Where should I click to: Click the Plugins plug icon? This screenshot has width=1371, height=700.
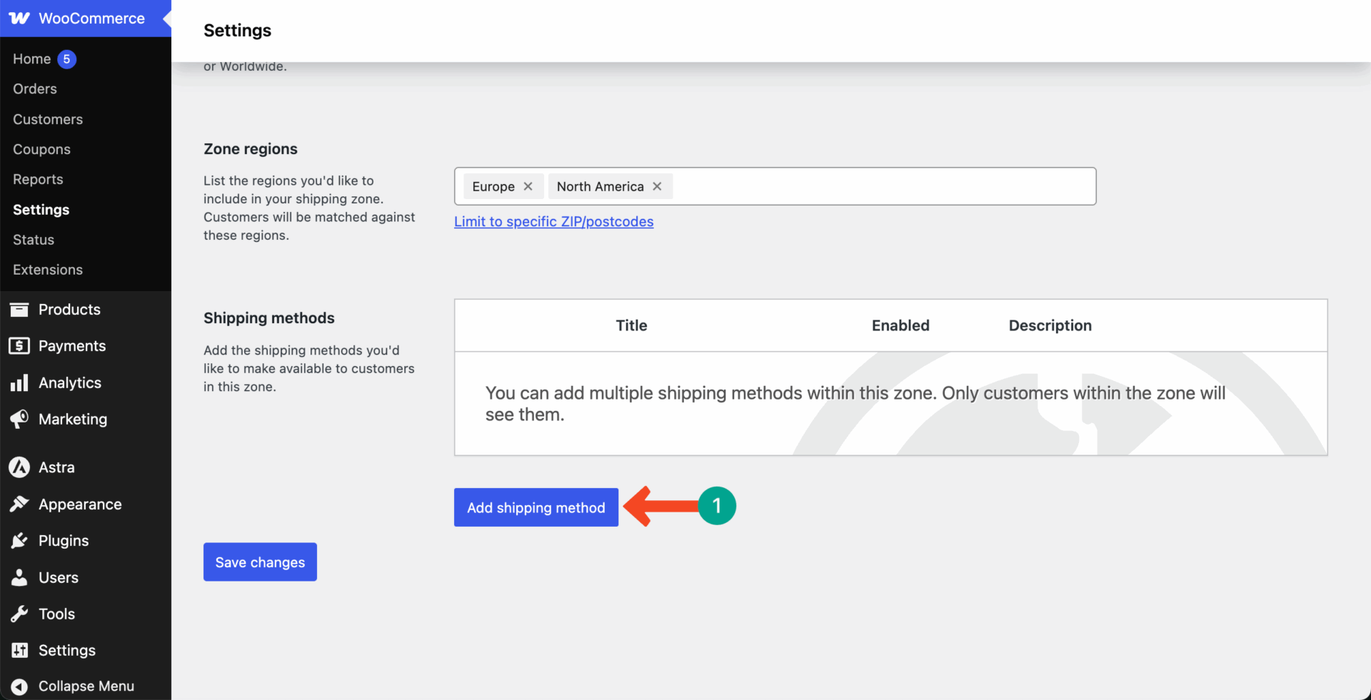pyautogui.click(x=19, y=541)
